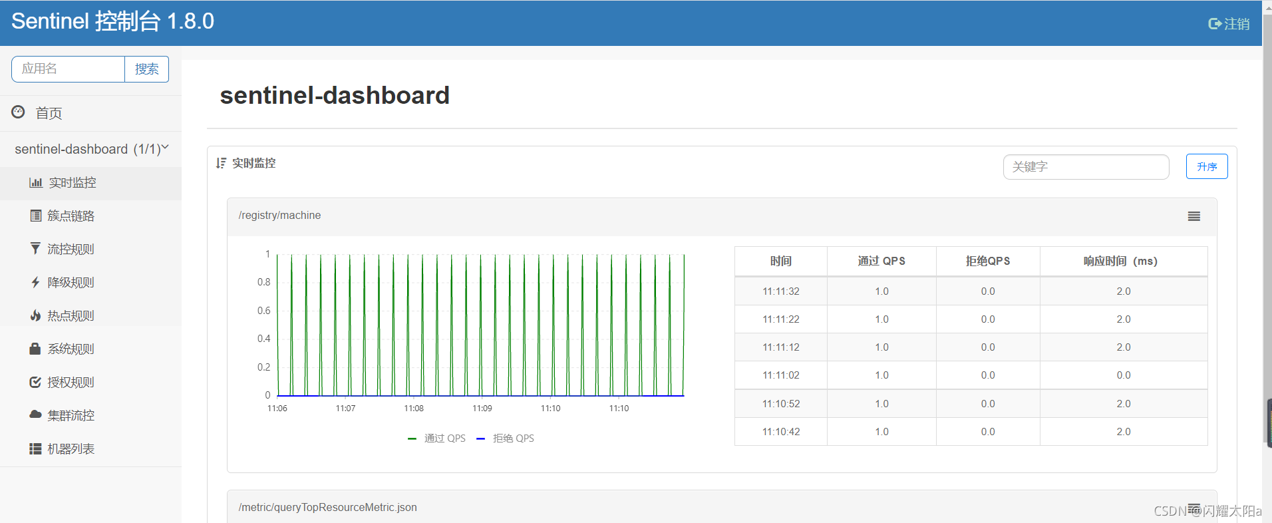Click the check-square icon for 授权规则
Screen dimensions: 1272x523
pyautogui.click(x=36, y=382)
